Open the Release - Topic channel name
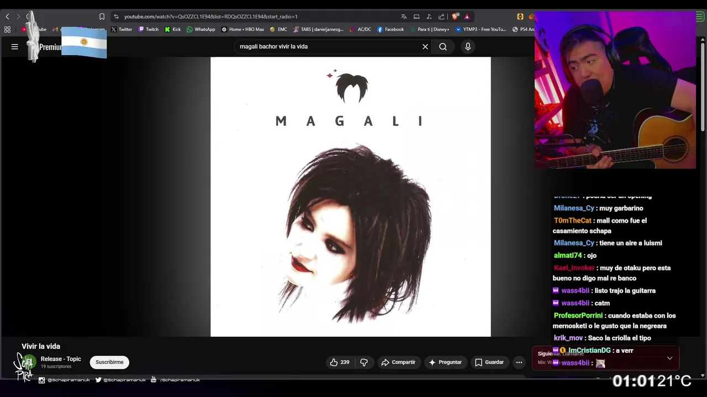 point(61,359)
